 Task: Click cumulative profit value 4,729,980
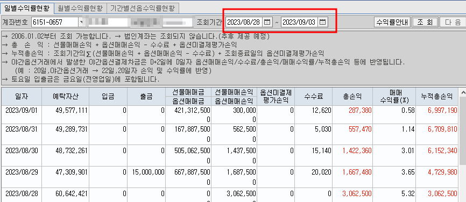(442, 172)
